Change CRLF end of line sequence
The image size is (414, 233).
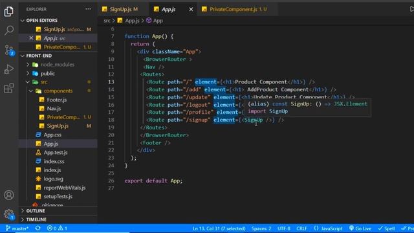301,228
